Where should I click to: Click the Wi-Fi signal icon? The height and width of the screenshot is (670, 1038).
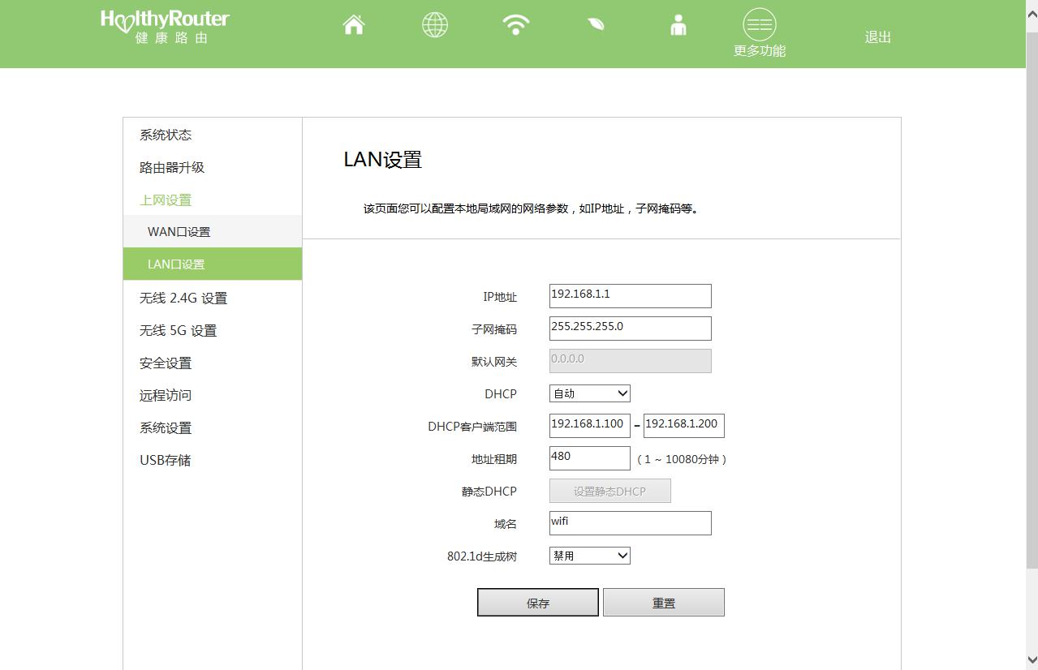pyautogui.click(x=516, y=25)
